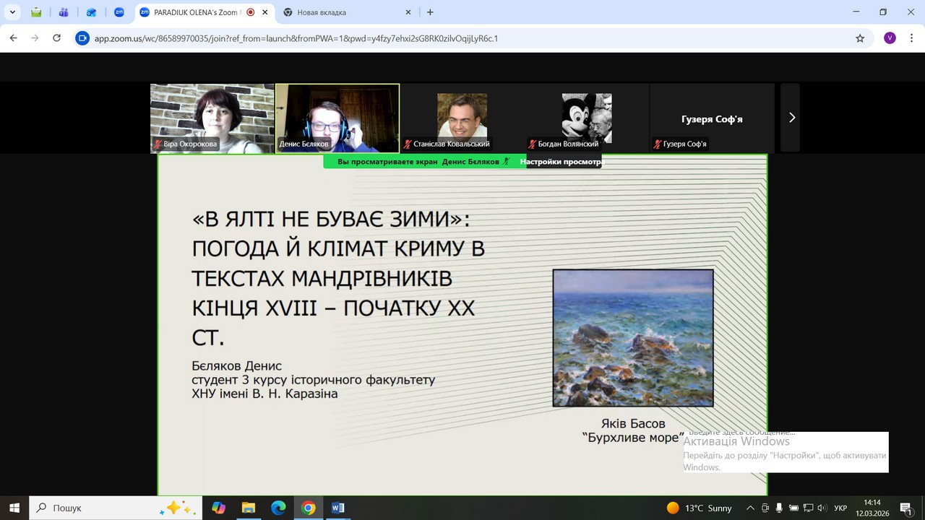
Task: Click the camera permission icon in address bar
Action: pyautogui.click(x=82, y=38)
